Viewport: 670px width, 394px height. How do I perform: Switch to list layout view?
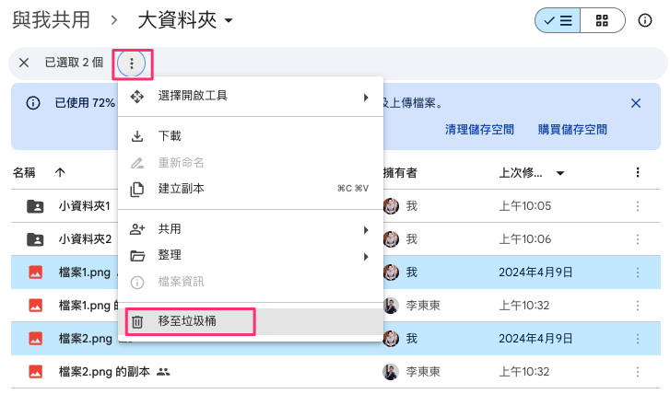pyautogui.click(x=558, y=20)
